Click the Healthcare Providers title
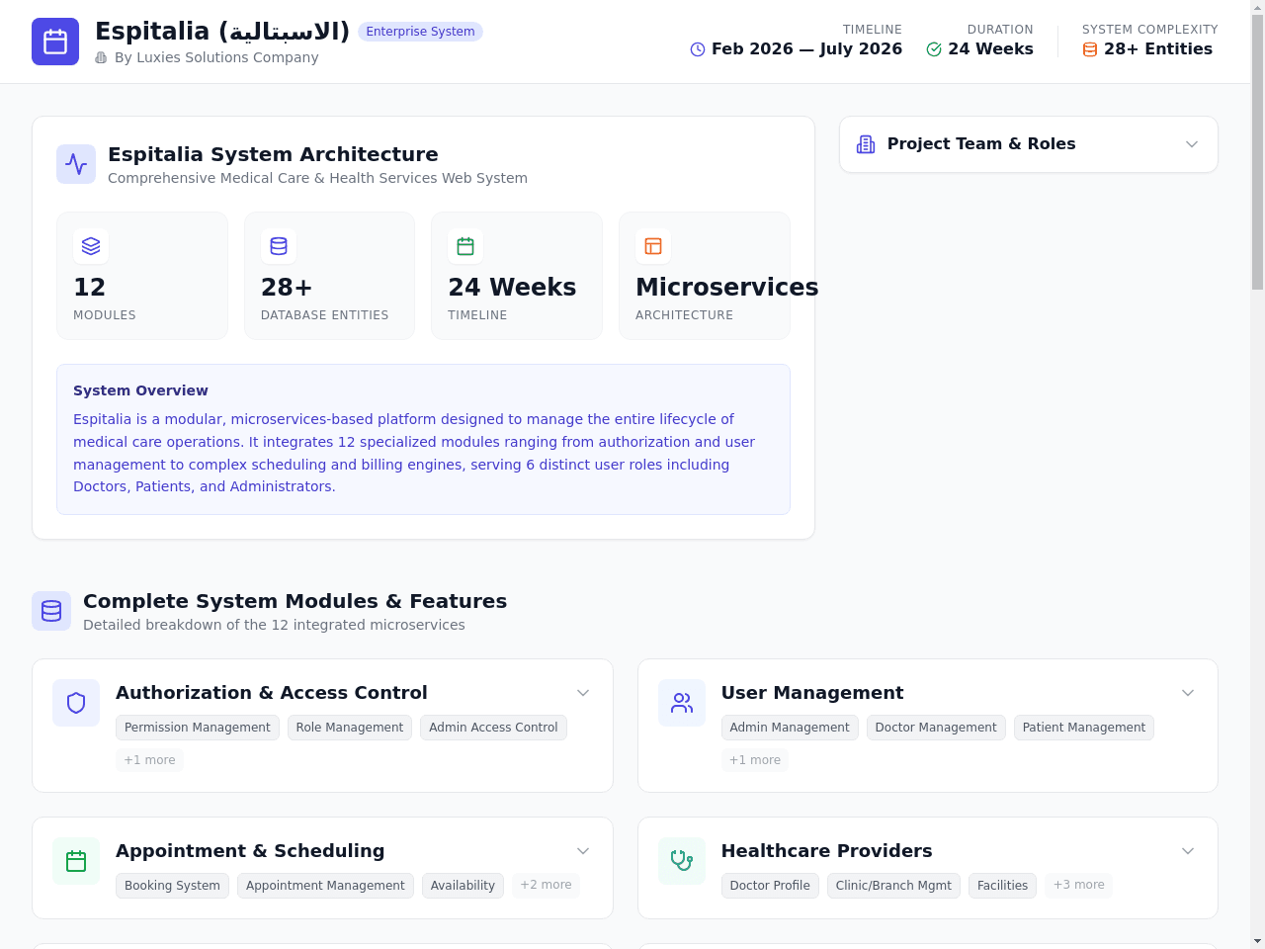The image size is (1265, 949). pyautogui.click(x=826, y=851)
